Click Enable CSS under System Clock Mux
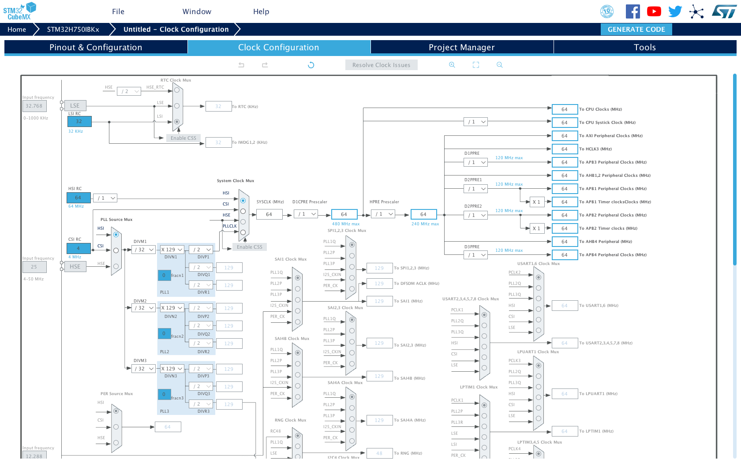 (x=249, y=247)
